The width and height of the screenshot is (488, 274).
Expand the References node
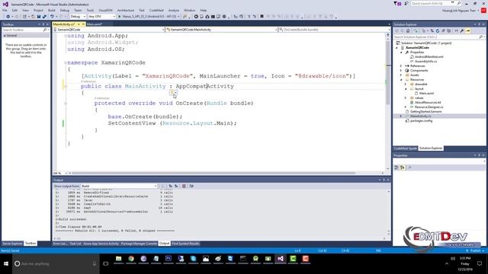401,66
